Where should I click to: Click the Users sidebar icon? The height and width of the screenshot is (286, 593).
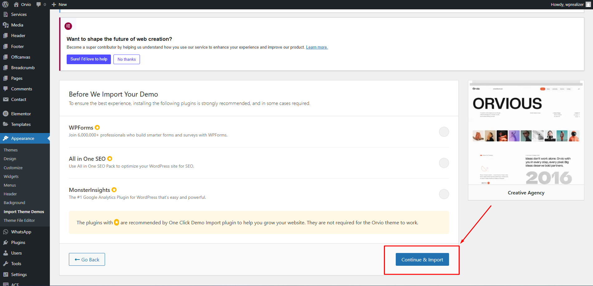[6, 253]
